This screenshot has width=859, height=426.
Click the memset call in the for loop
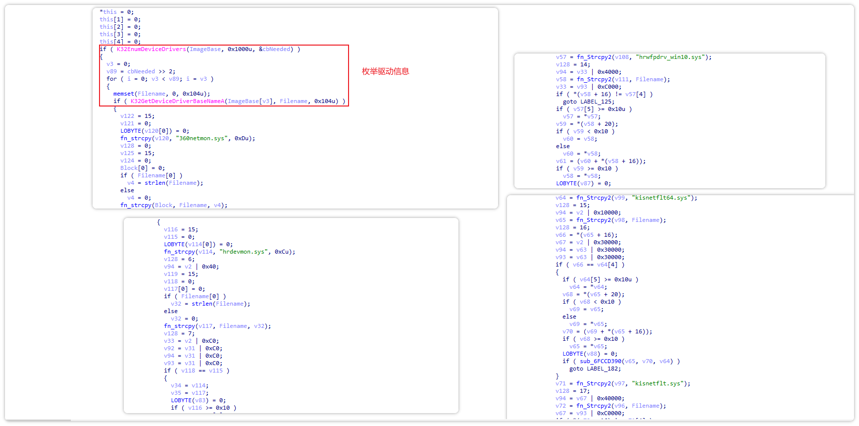point(123,94)
